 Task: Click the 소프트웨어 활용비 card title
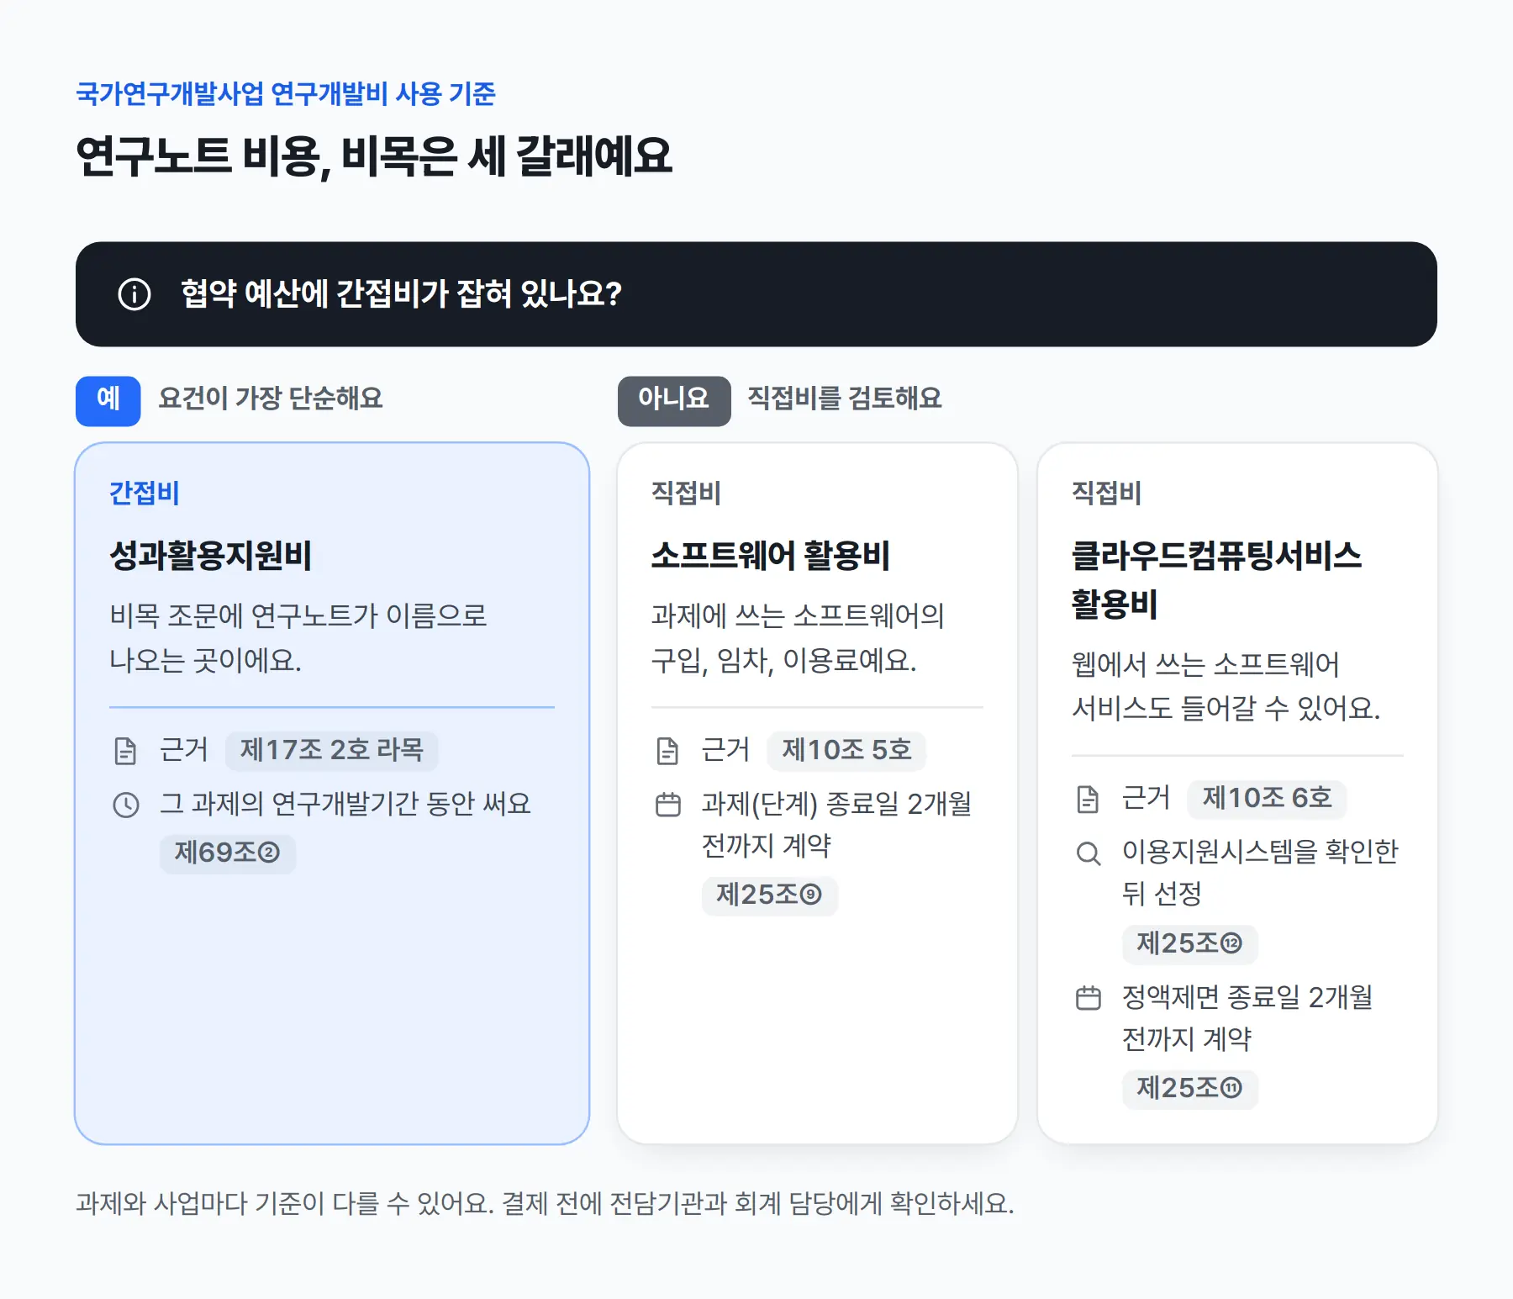tap(770, 556)
